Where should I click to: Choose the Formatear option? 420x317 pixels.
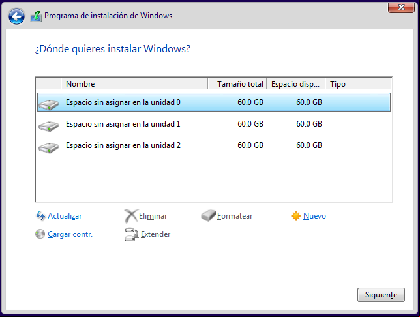click(x=235, y=216)
